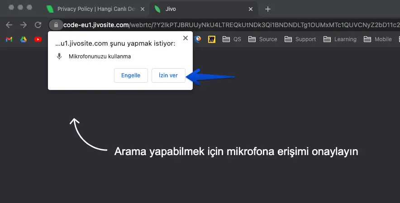Open the Learning bookmarks folder
The width and height of the screenshot is (400, 203).
pyautogui.click(x=340, y=39)
